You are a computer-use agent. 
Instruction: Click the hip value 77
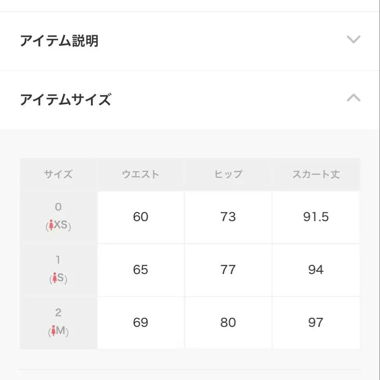[229, 269]
